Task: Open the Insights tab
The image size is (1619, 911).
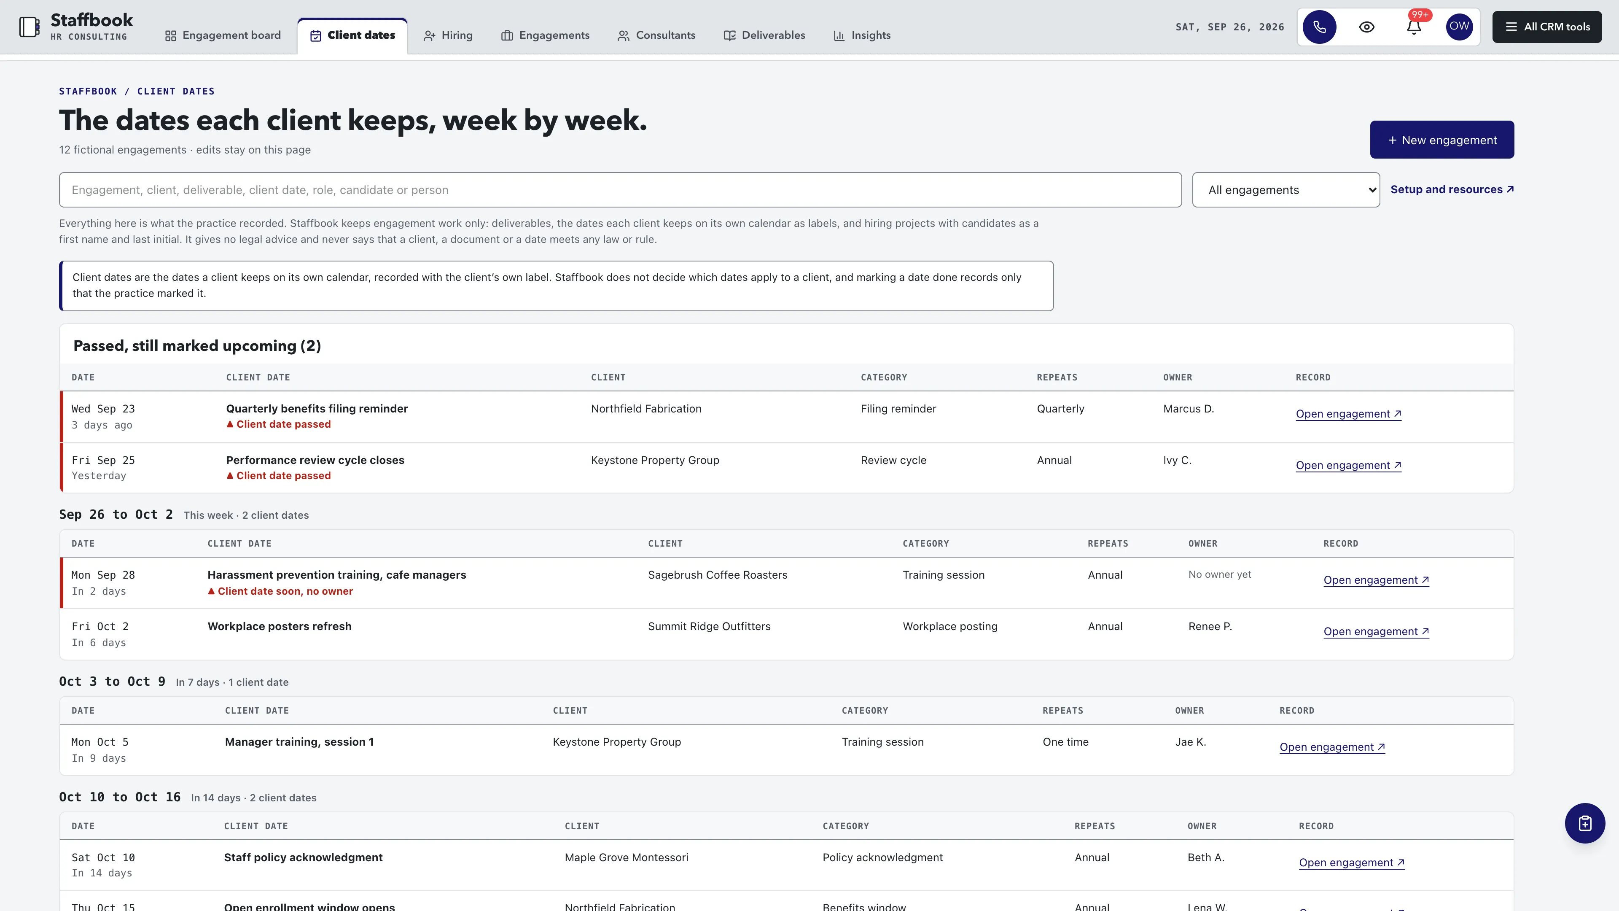Action: [862, 35]
